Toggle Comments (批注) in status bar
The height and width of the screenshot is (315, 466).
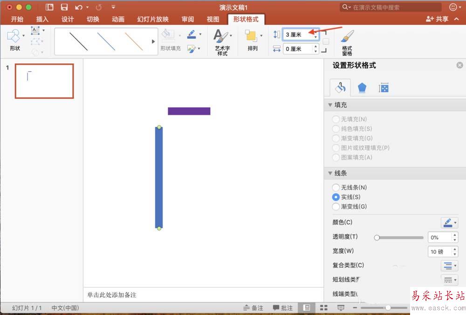[283, 308]
